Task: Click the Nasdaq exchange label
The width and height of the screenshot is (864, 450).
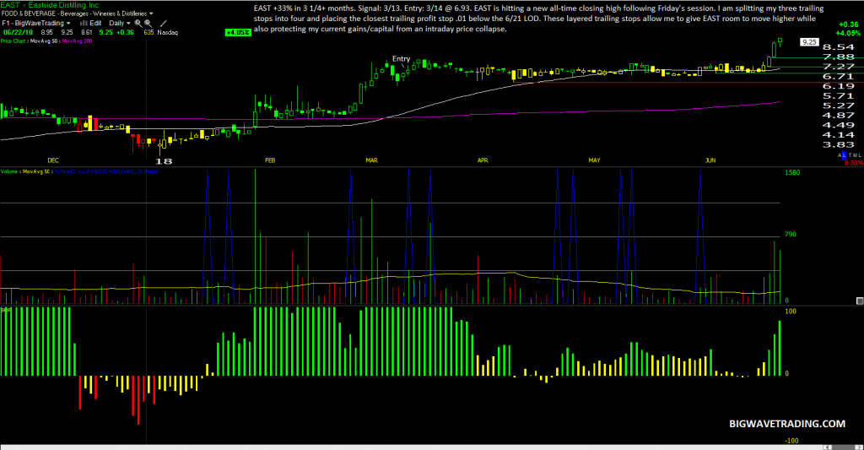Action: coord(168,33)
